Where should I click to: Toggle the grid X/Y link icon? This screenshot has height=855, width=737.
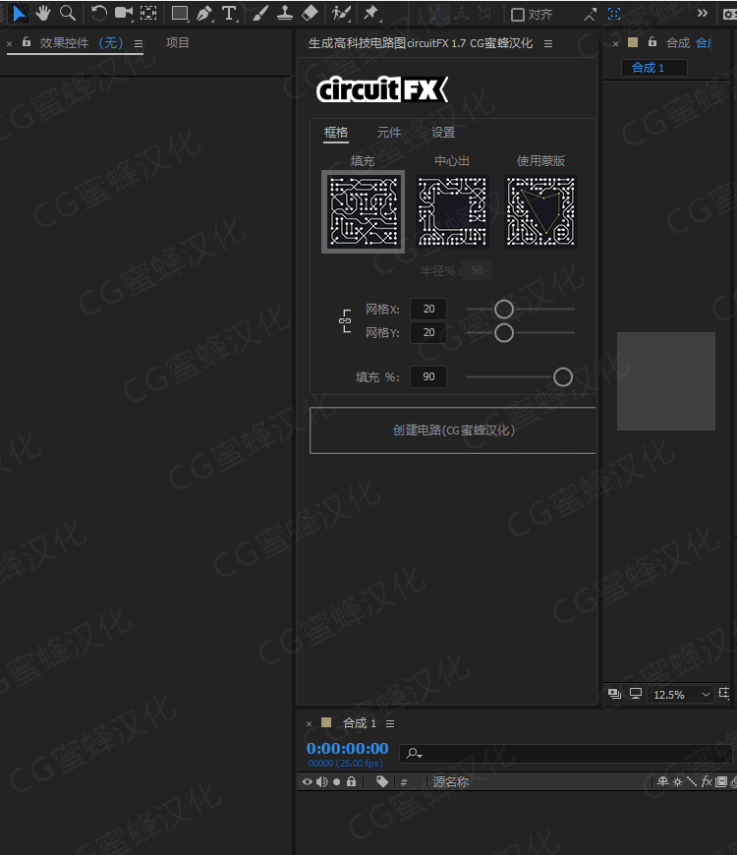[345, 321]
